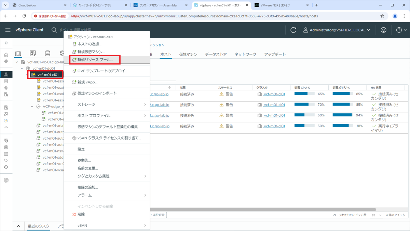Refresh the vSphere Client view
The image size is (410, 231).
point(293,30)
